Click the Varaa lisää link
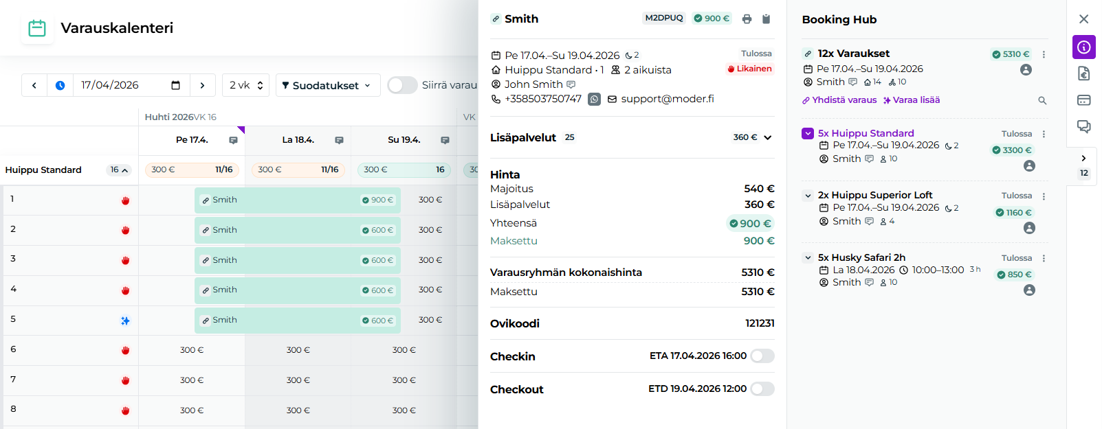Viewport: 1102px width, 429px height. click(x=912, y=100)
